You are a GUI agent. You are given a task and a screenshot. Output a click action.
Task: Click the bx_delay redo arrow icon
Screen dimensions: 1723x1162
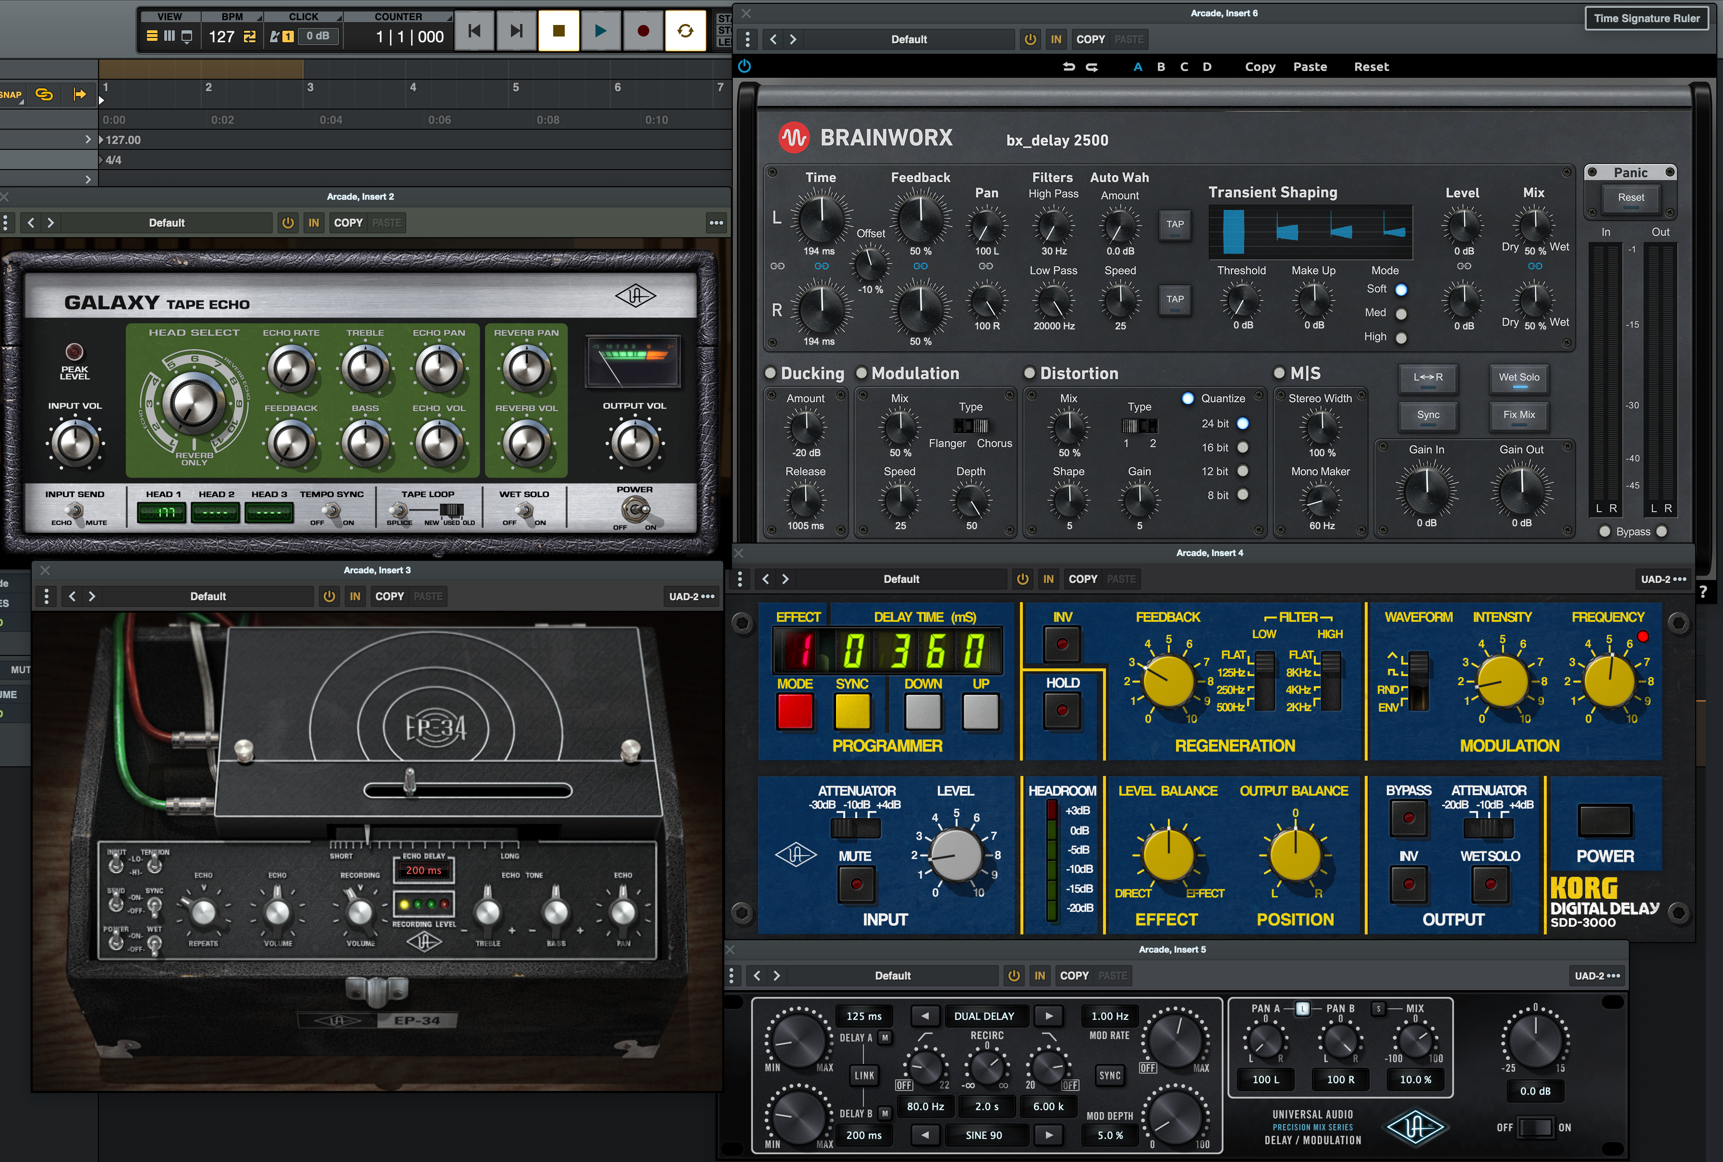[x=1092, y=67]
